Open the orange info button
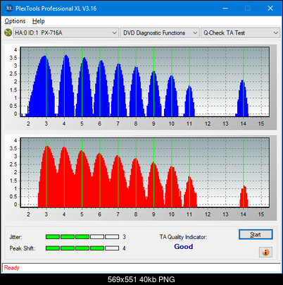The width and height of the screenshot is (283, 285). click(265, 253)
